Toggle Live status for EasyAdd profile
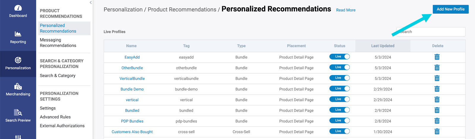The width and height of the screenshot is (475, 139). [340, 56]
